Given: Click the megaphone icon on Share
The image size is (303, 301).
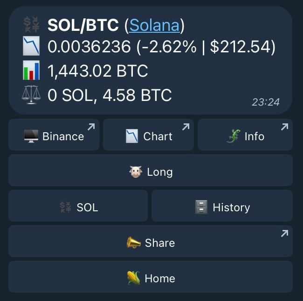Looking at the screenshot, I should (x=133, y=243).
